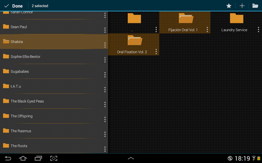Deselect the Fijación Oral Vol. 1 folder icon
Viewport: 262px width, 163px height.
[x=186, y=18]
